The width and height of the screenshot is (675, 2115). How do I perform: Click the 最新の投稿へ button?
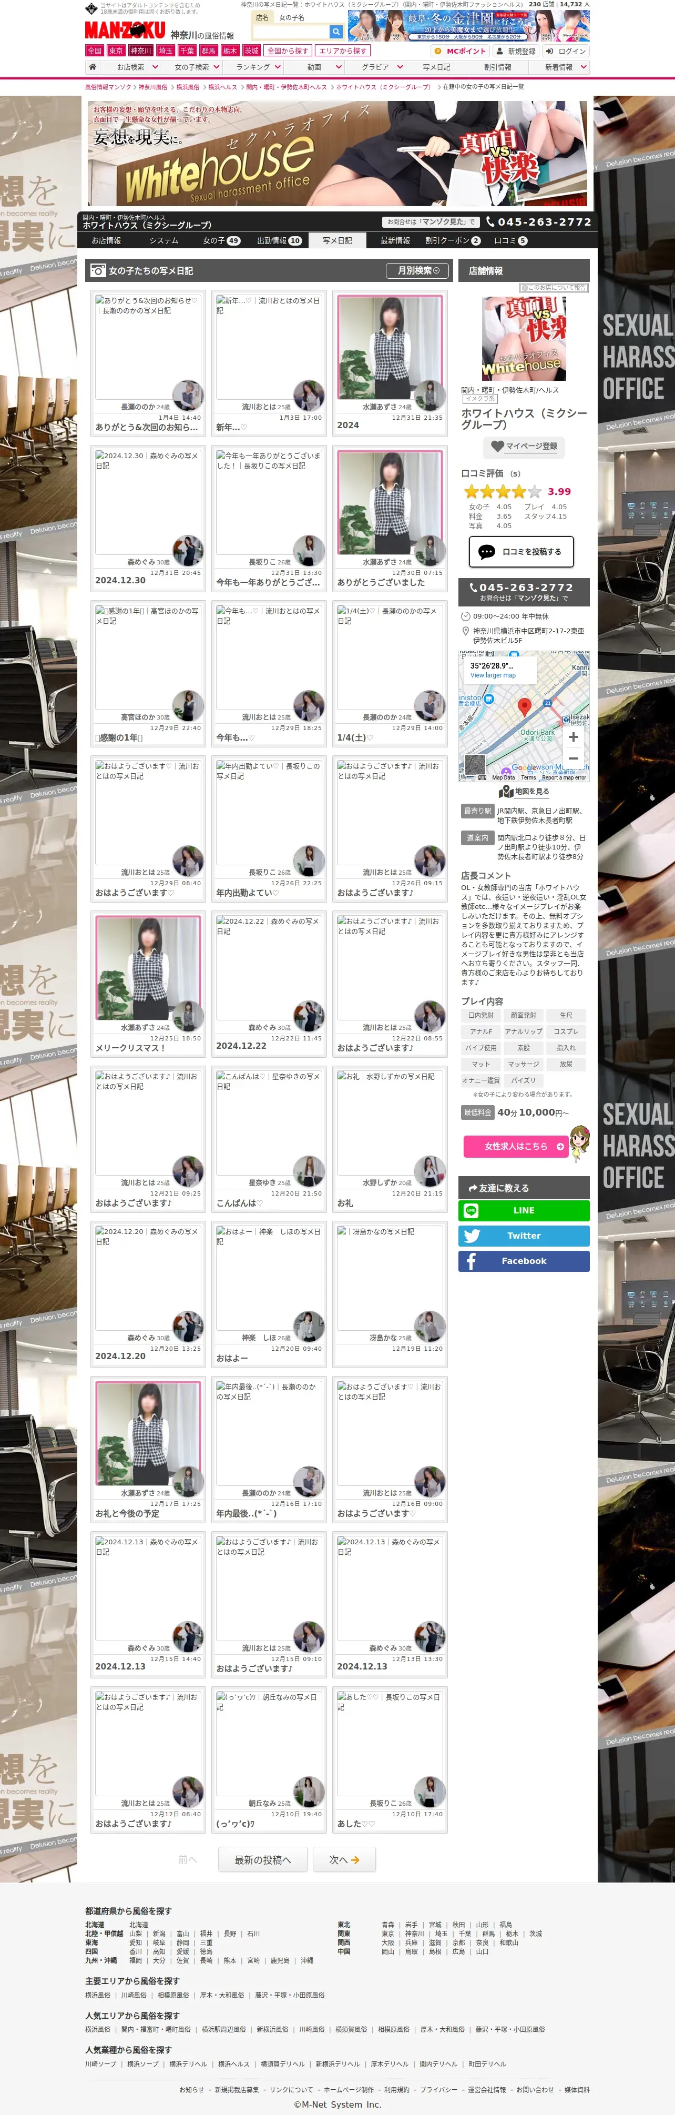262,1860
